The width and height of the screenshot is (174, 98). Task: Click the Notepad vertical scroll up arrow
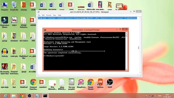[140, 18]
